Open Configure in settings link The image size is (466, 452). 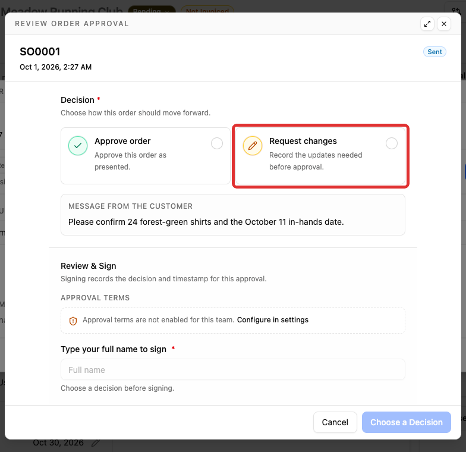(x=272, y=320)
